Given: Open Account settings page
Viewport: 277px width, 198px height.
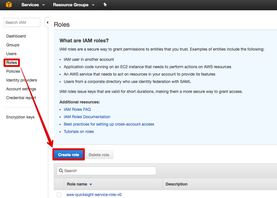Looking at the screenshot, I should tap(21, 89).
